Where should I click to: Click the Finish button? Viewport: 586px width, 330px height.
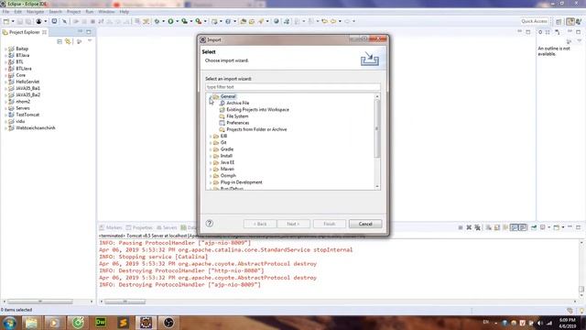coord(330,224)
